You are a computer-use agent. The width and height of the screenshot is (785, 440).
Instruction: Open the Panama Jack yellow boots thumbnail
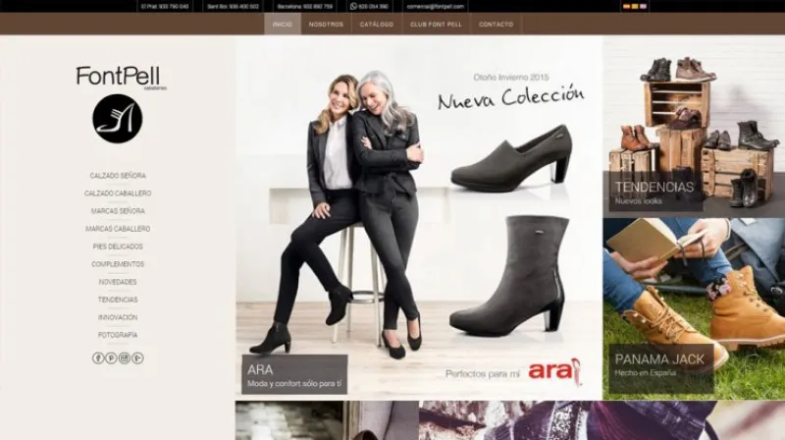coord(694,309)
